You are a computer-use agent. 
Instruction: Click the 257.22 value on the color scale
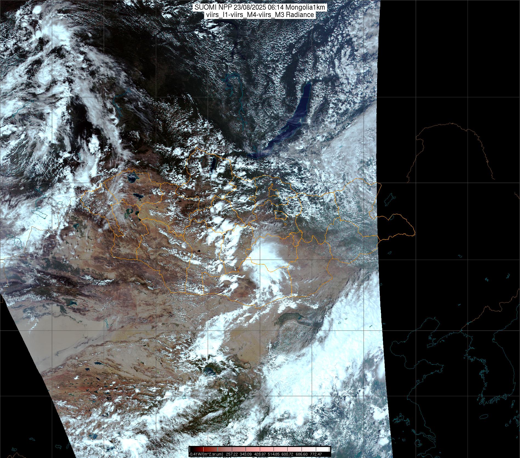231,454
